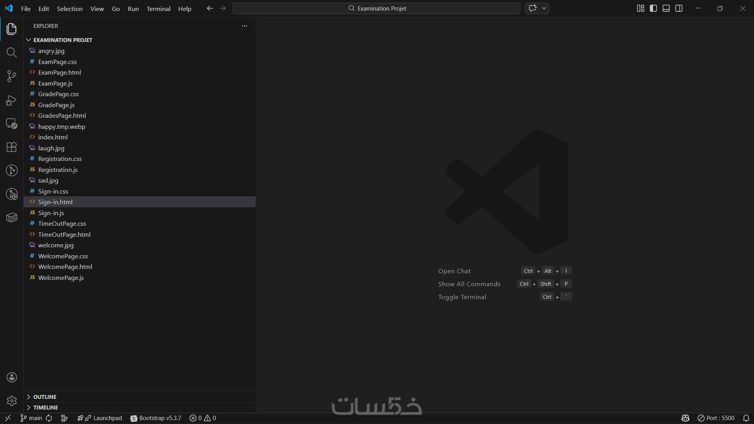Synchronize changes in status bar
Viewport: 754px width, 424px height.
point(49,418)
